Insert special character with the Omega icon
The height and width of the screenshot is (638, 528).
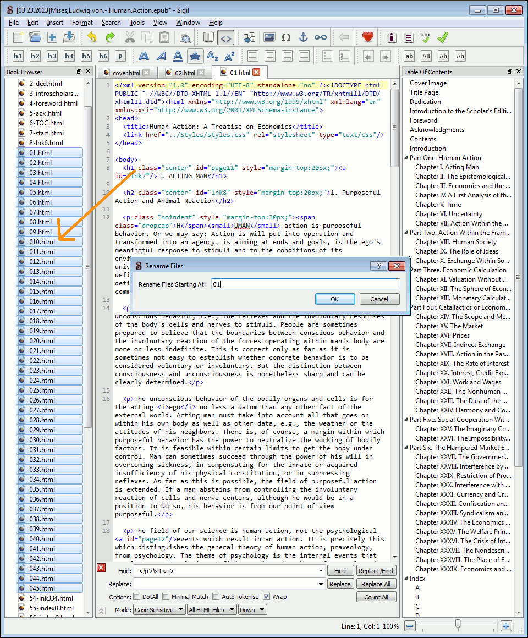tap(286, 37)
